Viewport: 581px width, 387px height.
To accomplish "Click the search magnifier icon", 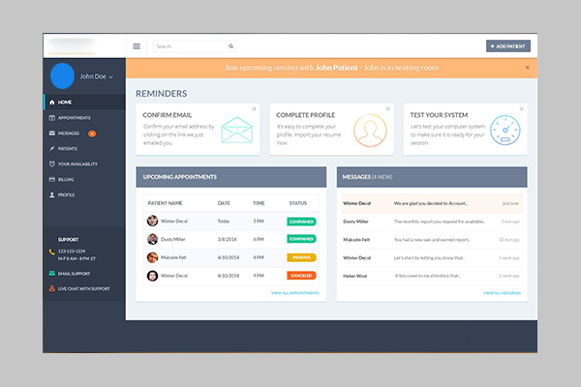I will [x=230, y=45].
